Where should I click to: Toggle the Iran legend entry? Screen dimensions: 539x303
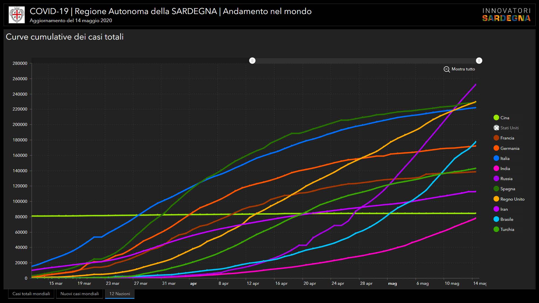(504, 209)
